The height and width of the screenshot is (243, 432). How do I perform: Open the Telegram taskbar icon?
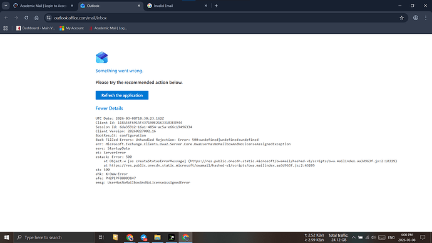coord(143,237)
